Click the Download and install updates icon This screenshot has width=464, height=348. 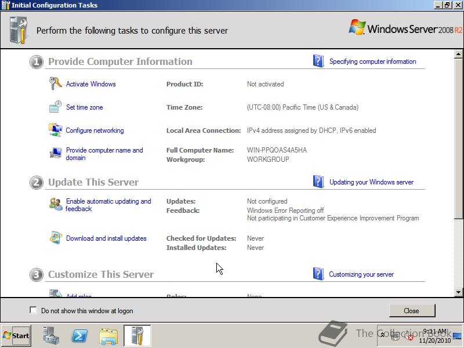[56, 238]
